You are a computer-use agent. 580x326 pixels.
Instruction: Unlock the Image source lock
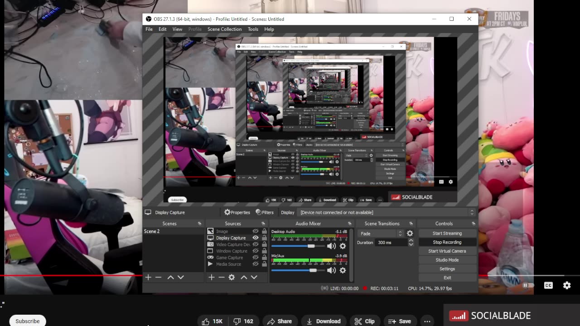264,231
